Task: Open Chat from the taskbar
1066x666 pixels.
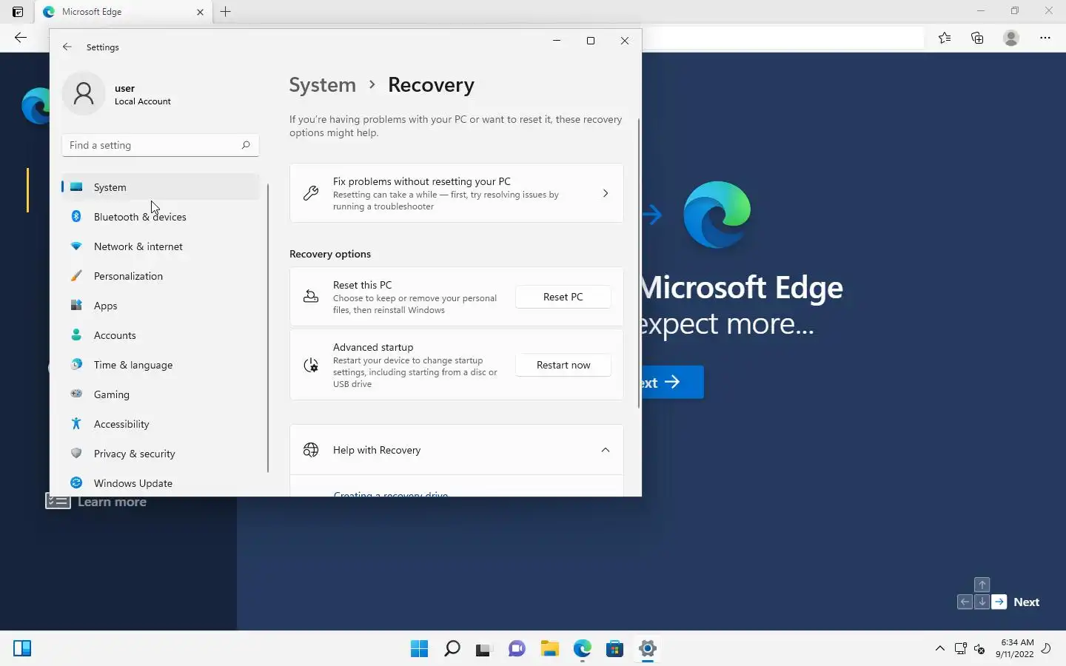Action: 517,649
